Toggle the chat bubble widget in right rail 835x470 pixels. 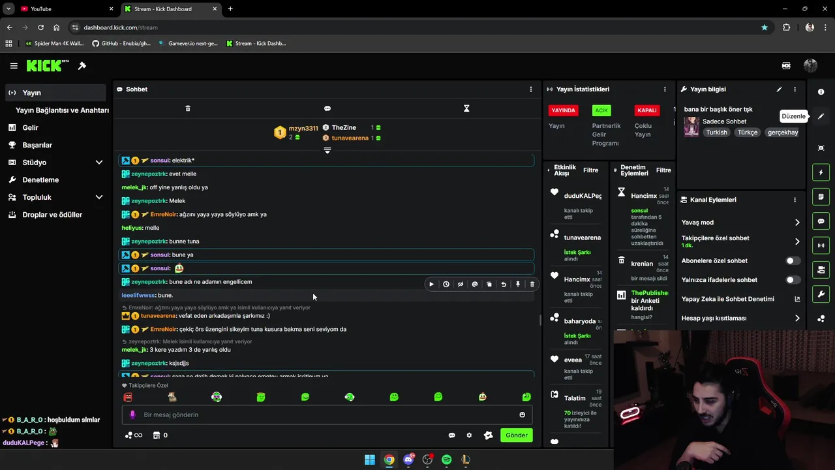[x=821, y=221]
